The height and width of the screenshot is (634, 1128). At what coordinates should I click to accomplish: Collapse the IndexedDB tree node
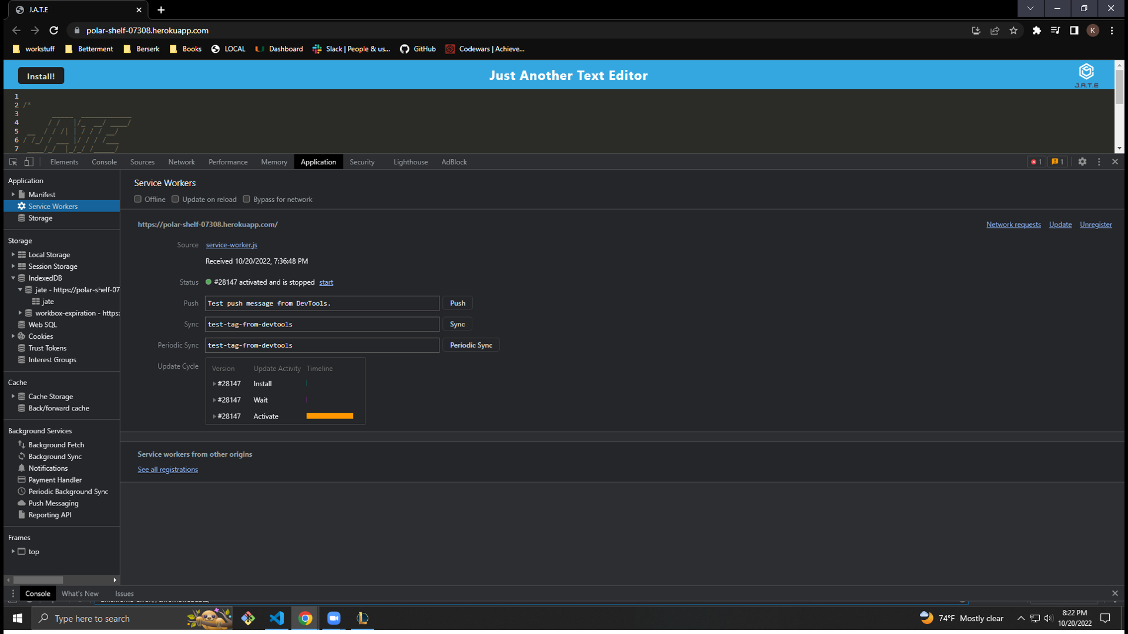(13, 278)
